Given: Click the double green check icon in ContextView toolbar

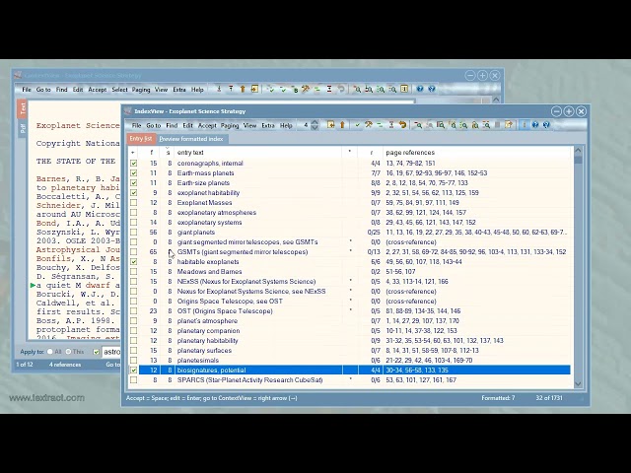Looking at the screenshot, I should pos(271,89).
